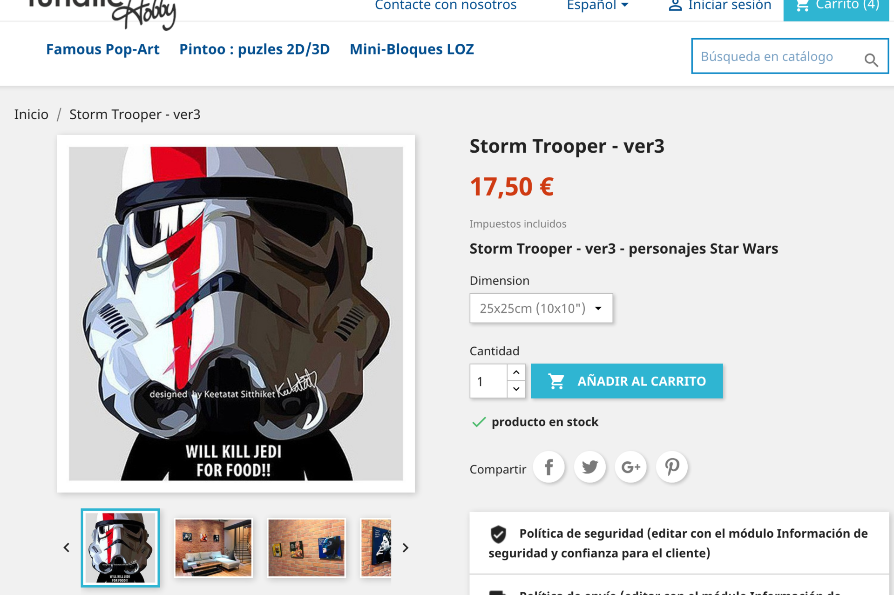894x595 pixels.
Task: Increase quantity with up arrow
Action: (516, 372)
